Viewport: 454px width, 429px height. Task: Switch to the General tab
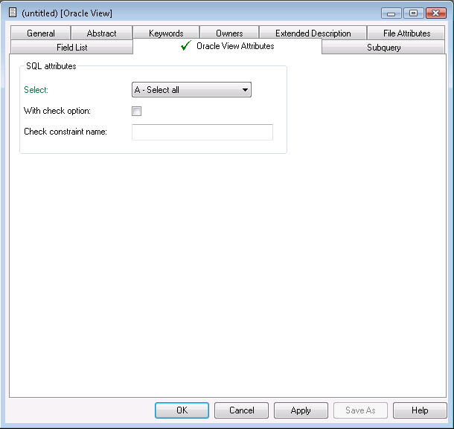click(41, 33)
